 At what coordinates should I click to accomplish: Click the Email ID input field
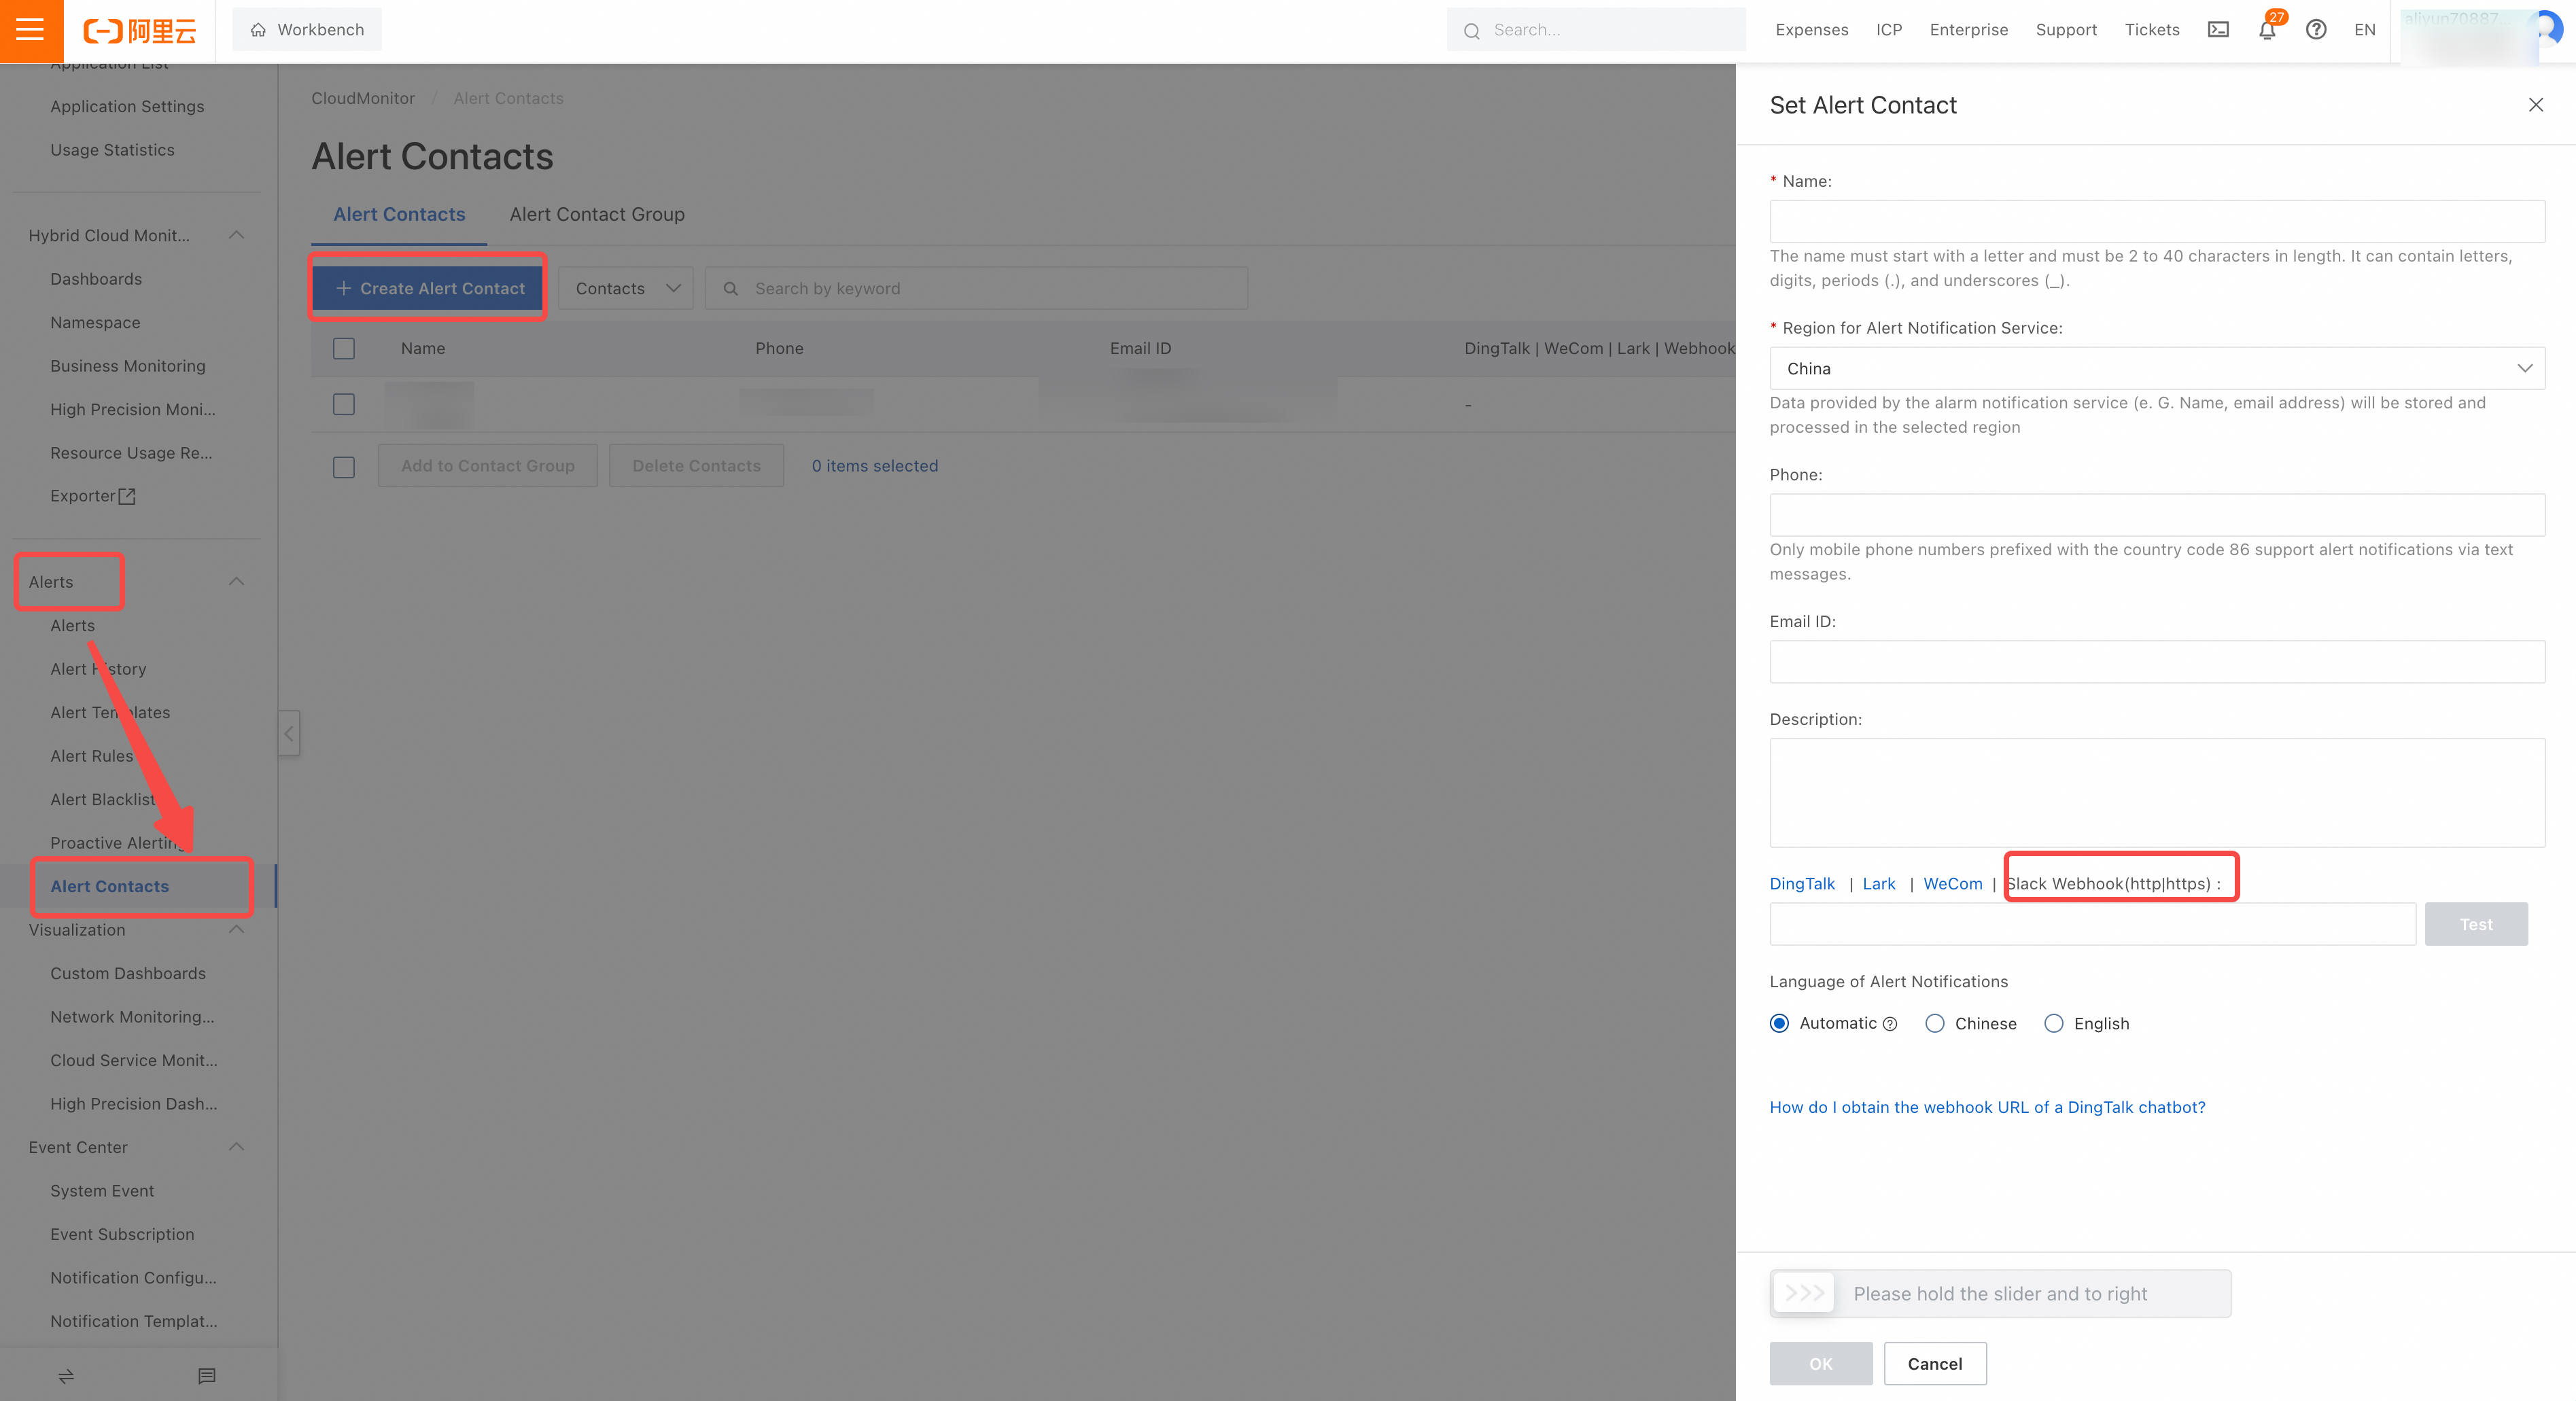coord(2156,662)
